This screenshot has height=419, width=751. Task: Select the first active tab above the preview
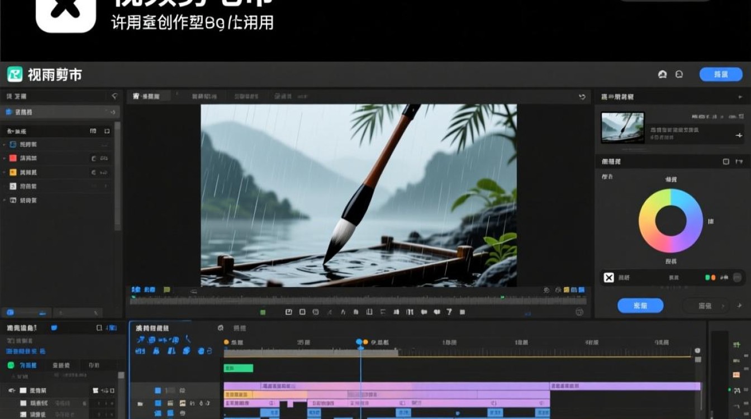150,97
